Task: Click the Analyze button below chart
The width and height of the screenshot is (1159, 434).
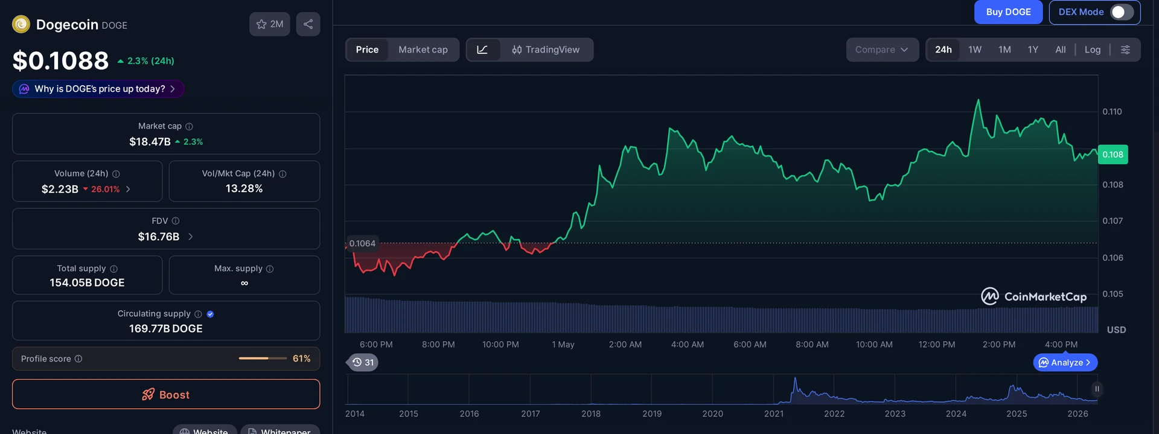Action: click(x=1065, y=362)
